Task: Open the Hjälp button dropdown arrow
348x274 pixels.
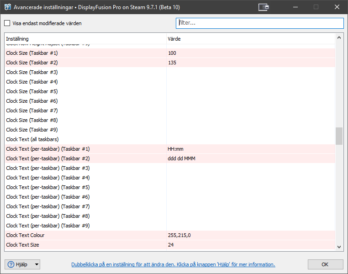Action: 37,264
